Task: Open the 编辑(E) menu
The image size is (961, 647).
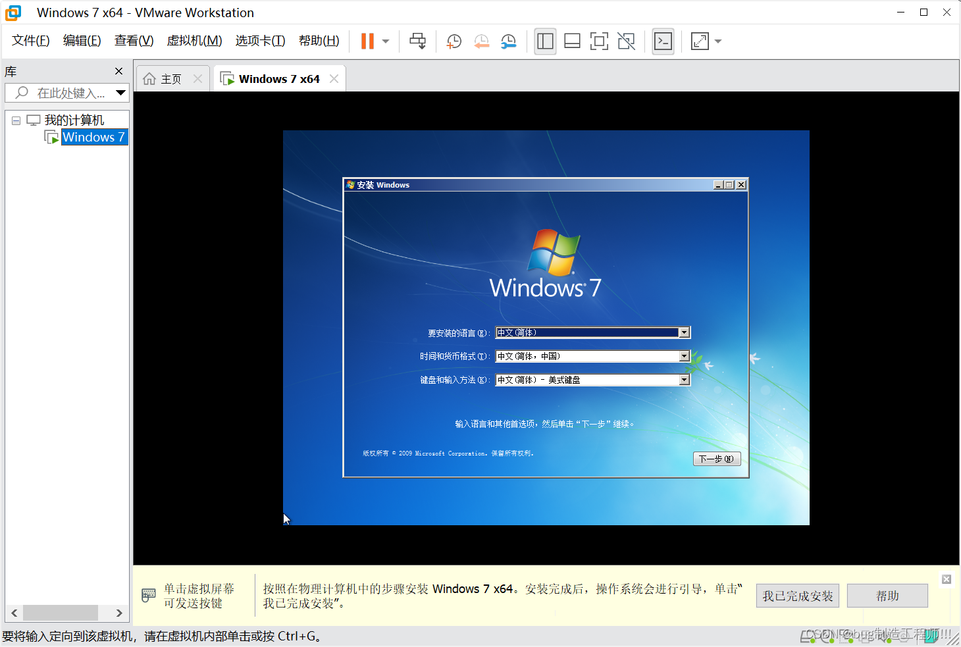Action: [82, 41]
